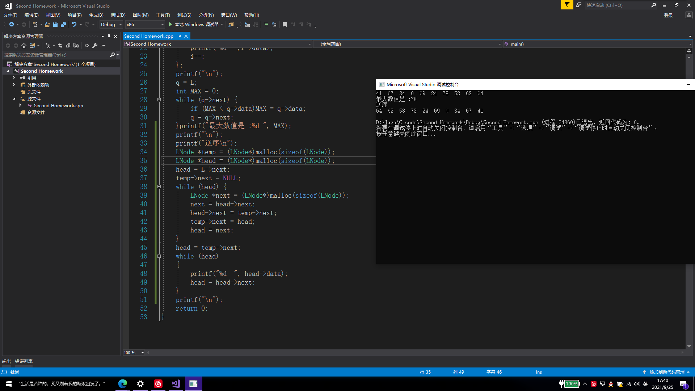The image size is (695, 391).
Task: Click the yellow feedback filter icon
Action: [x=567, y=5]
